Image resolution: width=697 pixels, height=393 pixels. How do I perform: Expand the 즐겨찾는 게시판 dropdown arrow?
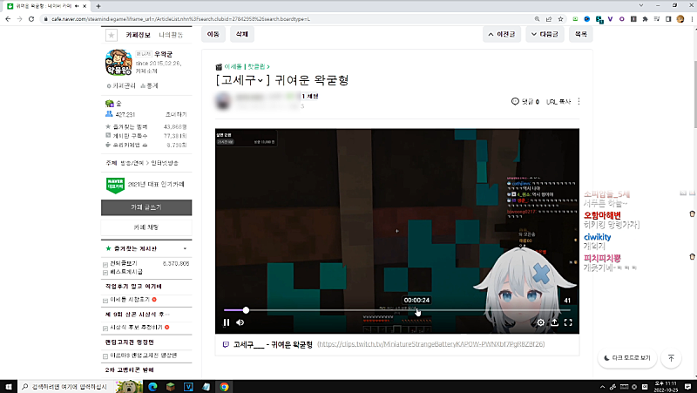(x=185, y=248)
